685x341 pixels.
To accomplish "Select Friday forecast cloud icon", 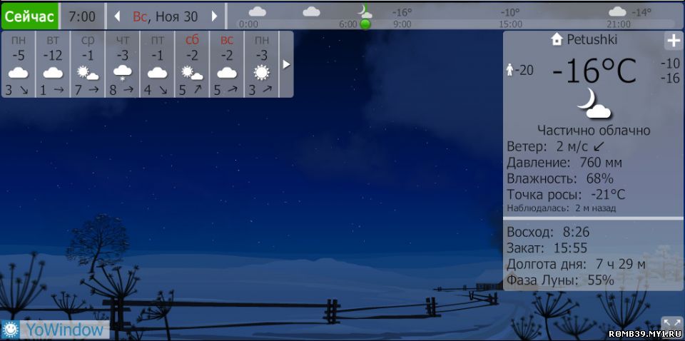I will click(x=157, y=72).
